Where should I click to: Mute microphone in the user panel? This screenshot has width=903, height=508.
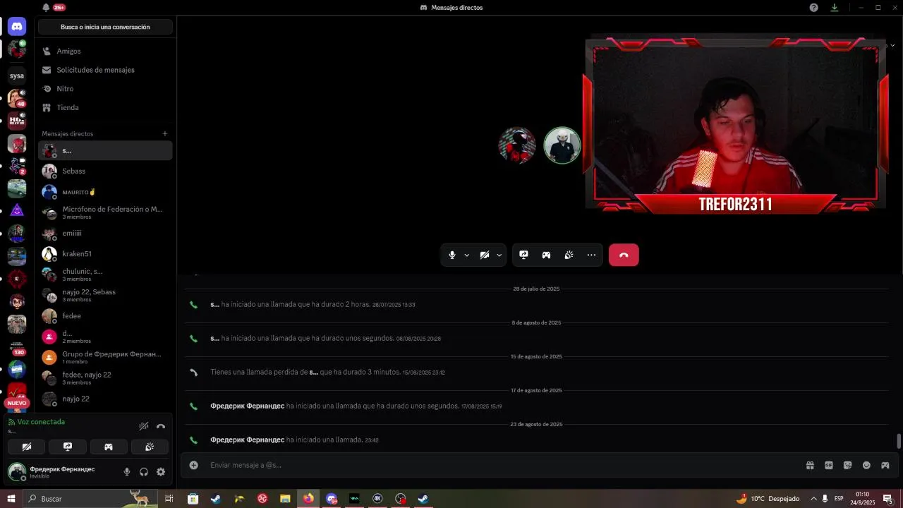click(127, 472)
